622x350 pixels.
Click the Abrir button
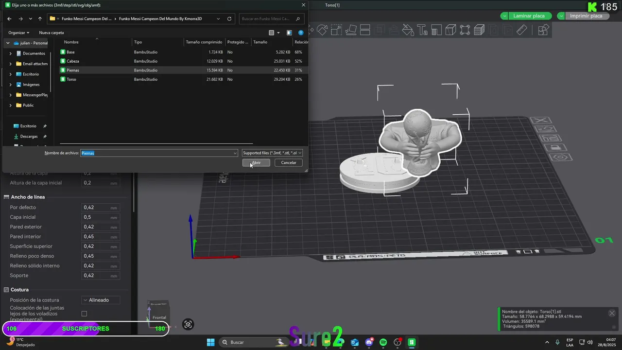pos(256,162)
